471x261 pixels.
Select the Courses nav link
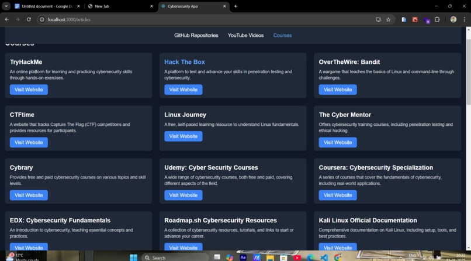(x=282, y=36)
